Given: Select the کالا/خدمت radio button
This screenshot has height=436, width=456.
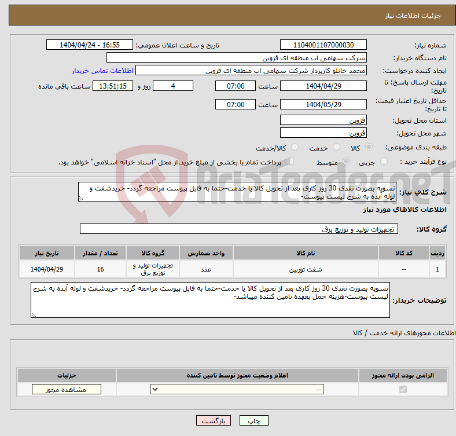Looking at the screenshot, I should click(295, 147).
